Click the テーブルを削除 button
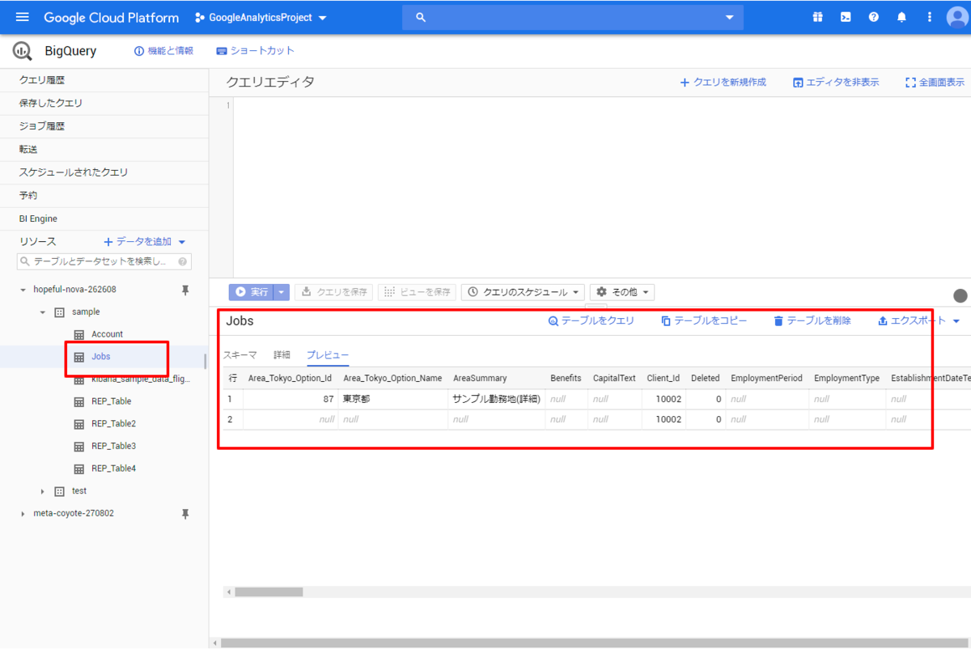The image size is (971, 649). [x=812, y=320]
